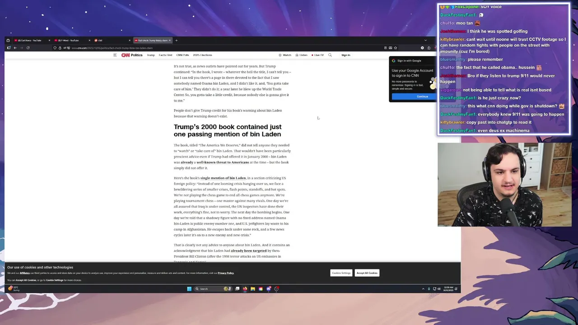Viewport: 578px width, 325px height.
Task: Click the browser address bar URL
Action: click(112, 48)
